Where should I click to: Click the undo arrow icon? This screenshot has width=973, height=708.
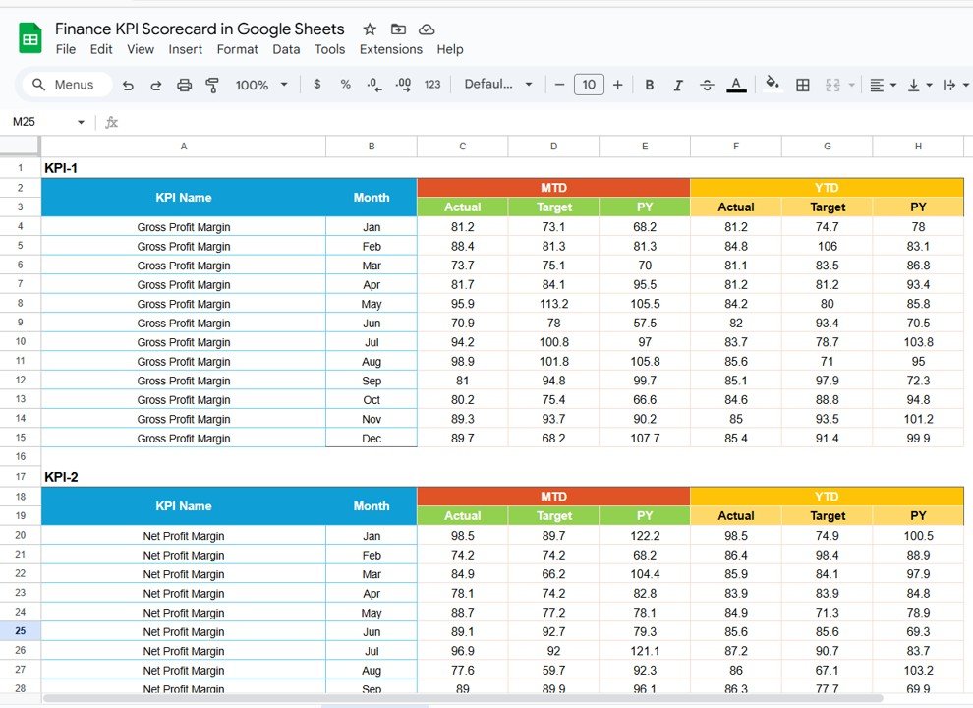(128, 86)
